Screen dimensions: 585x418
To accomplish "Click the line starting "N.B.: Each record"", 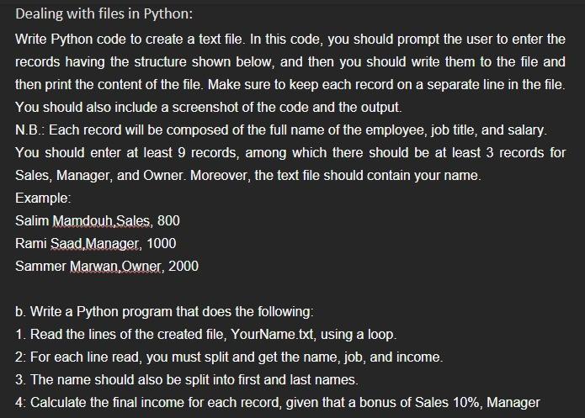I will [281, 130].
